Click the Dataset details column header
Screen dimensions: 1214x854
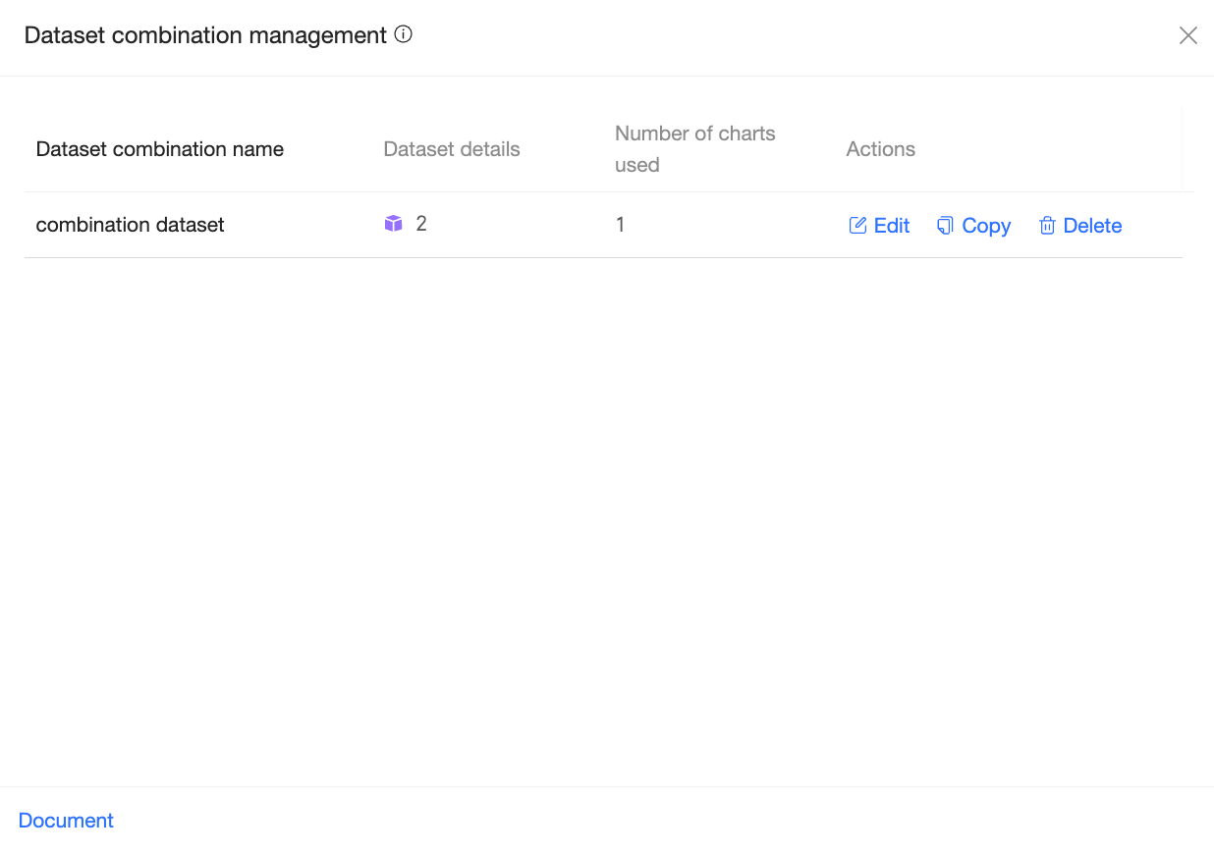(x=452, y=149)
